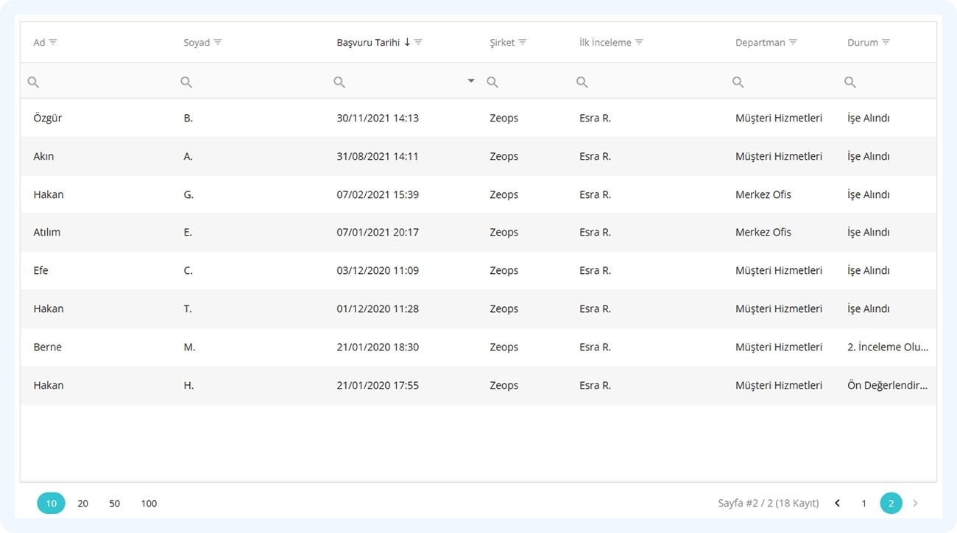Sort by the Başvuru Tarihi column header
This screenshot has width=957, height=533.
pyautogui.click(x=368, y=43)
